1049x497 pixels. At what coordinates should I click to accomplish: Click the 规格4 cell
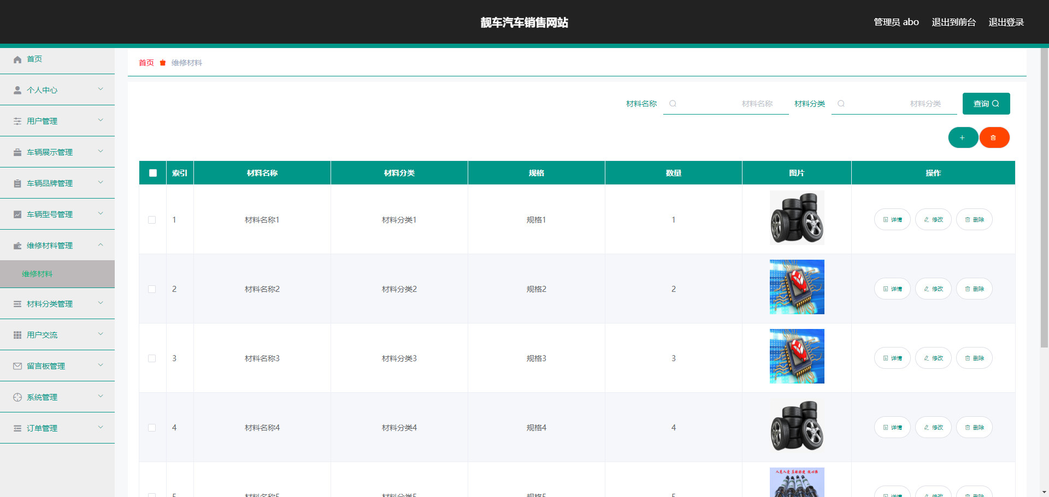click(537, 428)
